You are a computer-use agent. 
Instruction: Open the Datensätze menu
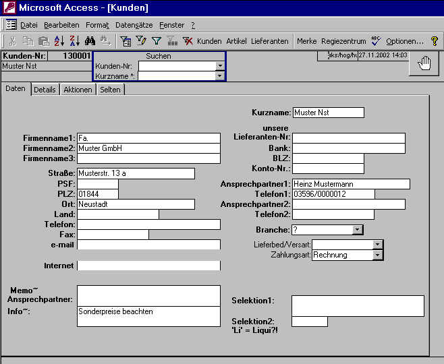(x=134, y=25)
